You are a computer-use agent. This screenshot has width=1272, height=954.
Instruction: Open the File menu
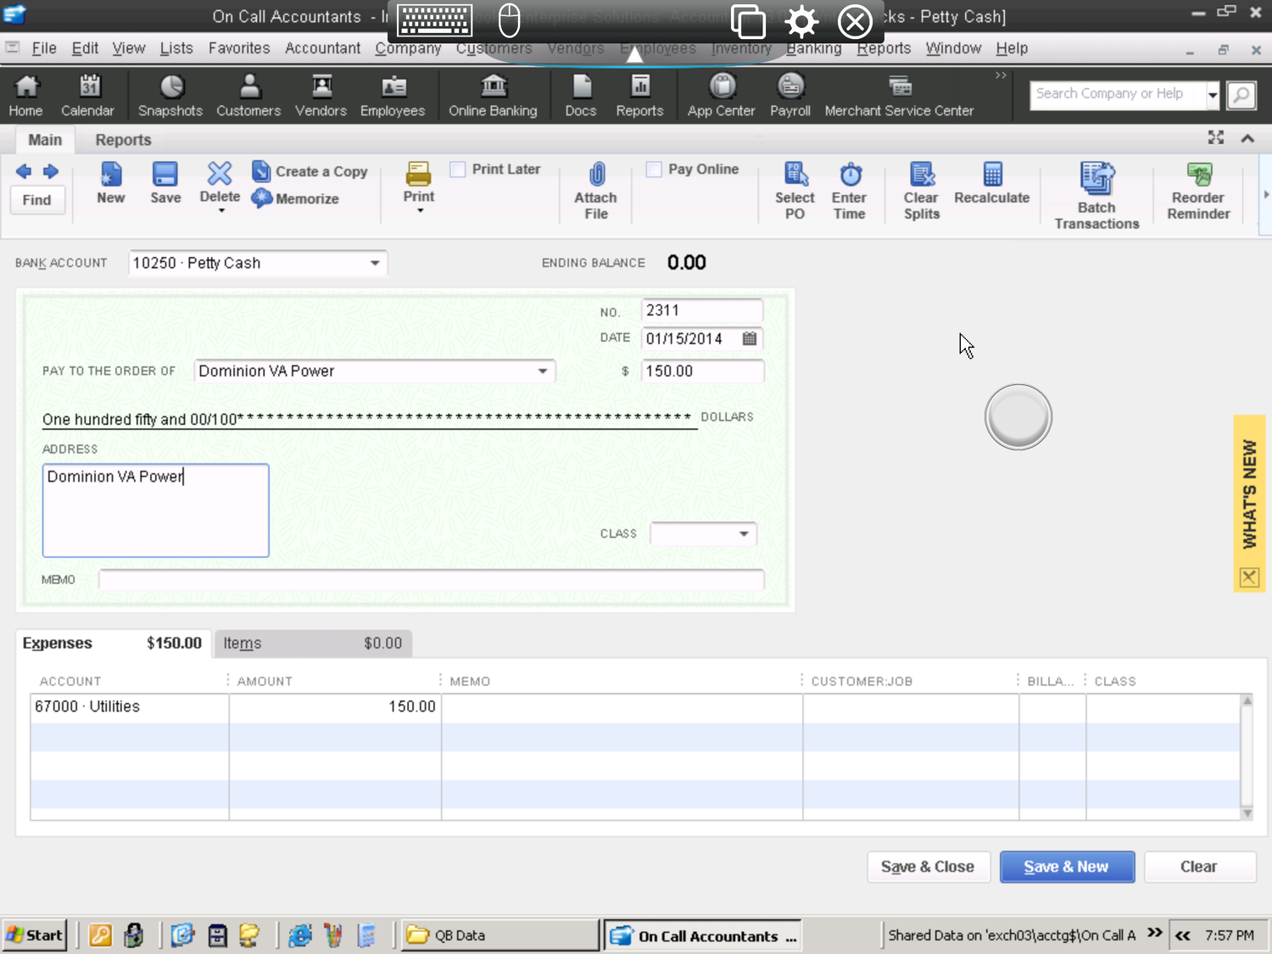[44, 48]
